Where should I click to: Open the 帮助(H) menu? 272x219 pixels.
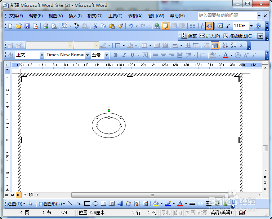pyautogui.click(x=177, y=16)
